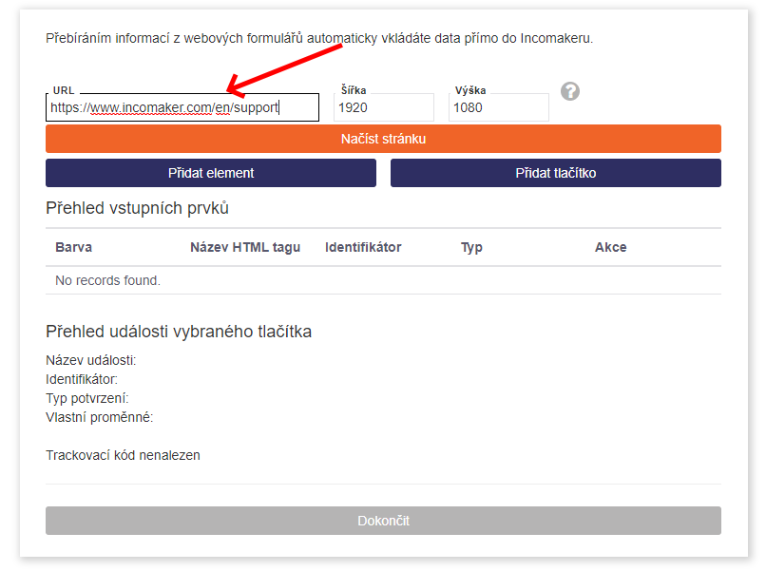Click the Přidat tlačítko button
The image size is (766, 571).
pos(556,173)
